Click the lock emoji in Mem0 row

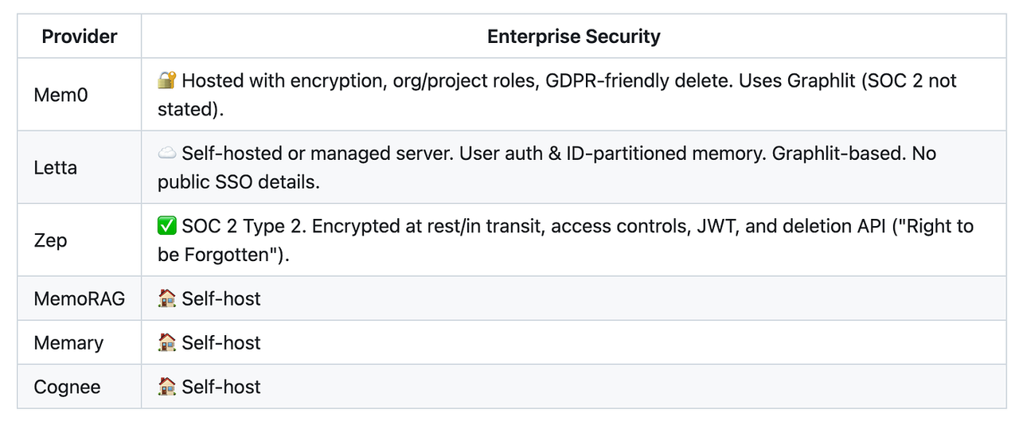[167, 80]
